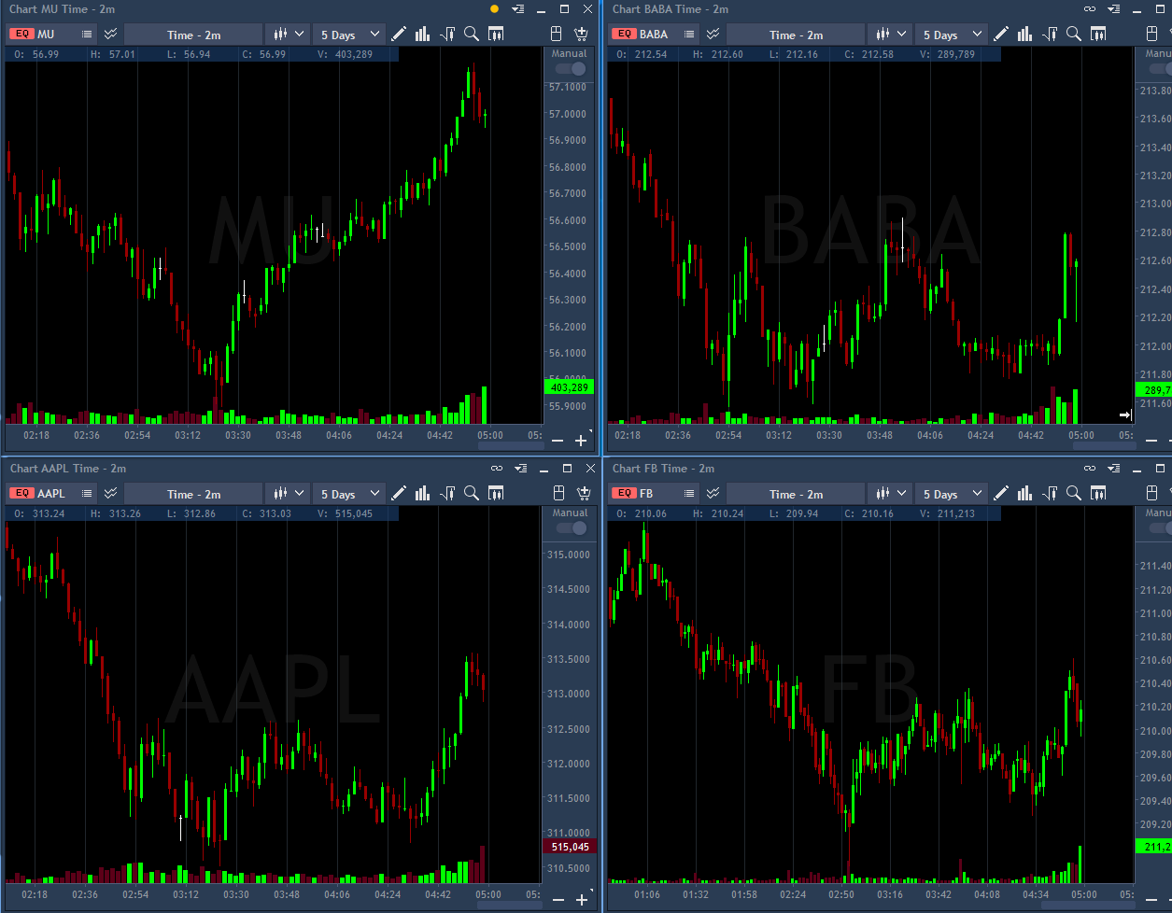The width and height of the screenshot is (1172, 913).
Task: Click the mouse mode icon in FB chart toolbar
Action: click(x=1158, y=494)
